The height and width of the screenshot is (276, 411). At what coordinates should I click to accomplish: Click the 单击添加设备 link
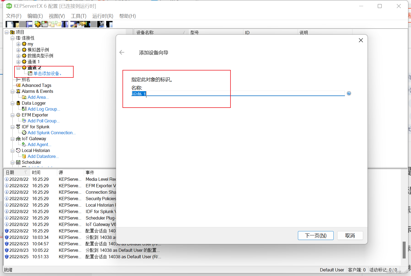pos(48,73)
